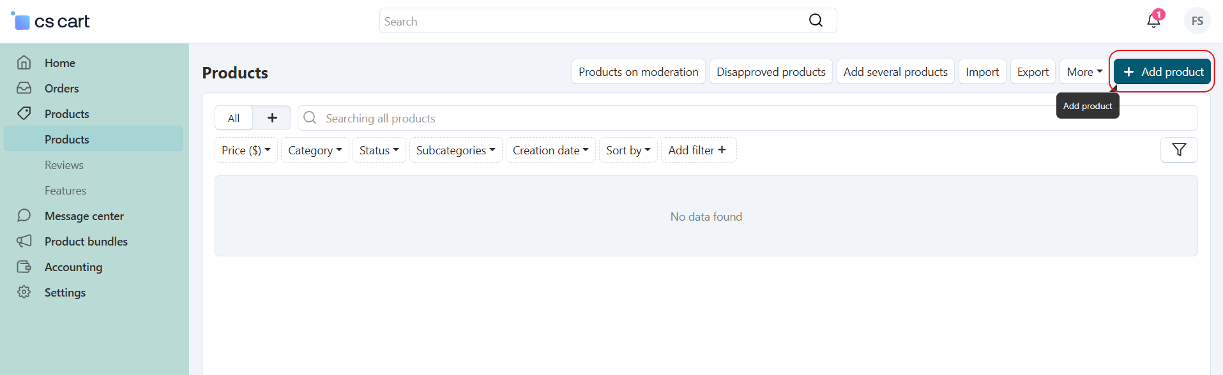Screen dimensions: 1223x375
Task: Click the CS-Cart logo
Action: [x=51, y=21]
